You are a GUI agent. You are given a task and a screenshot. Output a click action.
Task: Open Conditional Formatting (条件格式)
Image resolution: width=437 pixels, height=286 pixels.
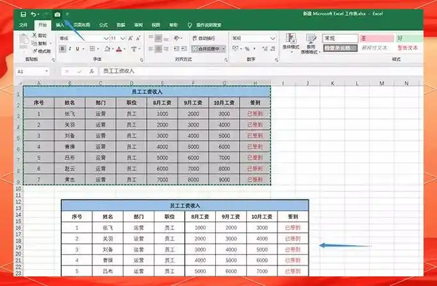tap(291, 42)
